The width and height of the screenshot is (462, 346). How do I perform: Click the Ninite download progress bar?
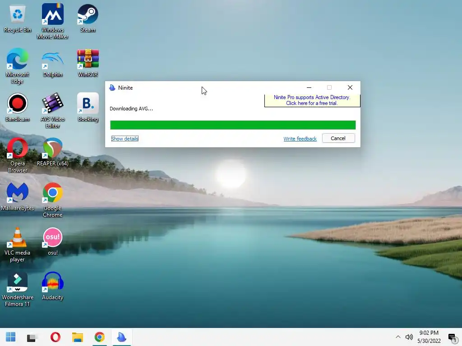233,125
